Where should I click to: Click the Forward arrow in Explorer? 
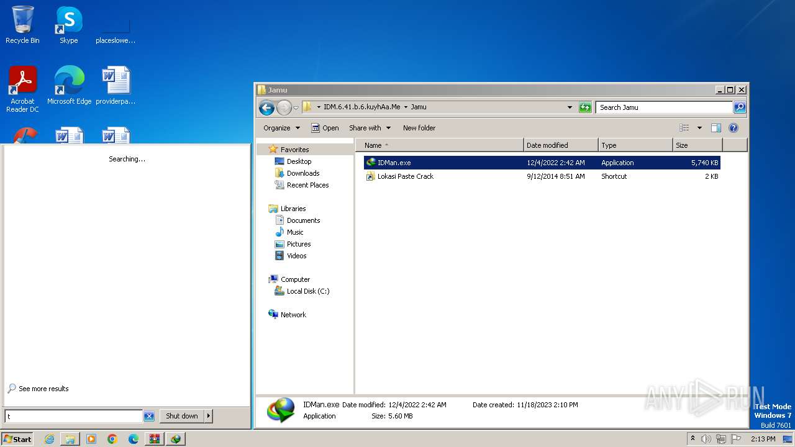pyautogui.click(x=284, y=107)
